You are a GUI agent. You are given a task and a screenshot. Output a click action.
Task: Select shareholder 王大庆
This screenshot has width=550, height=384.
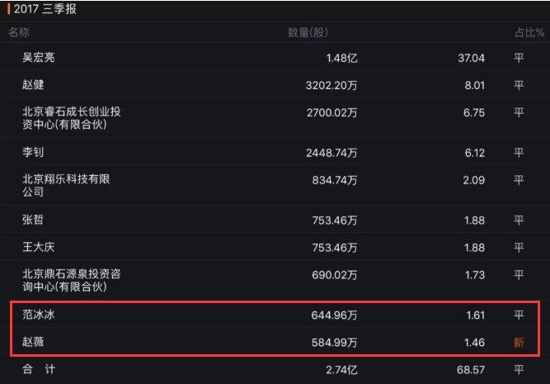(39, 247)
